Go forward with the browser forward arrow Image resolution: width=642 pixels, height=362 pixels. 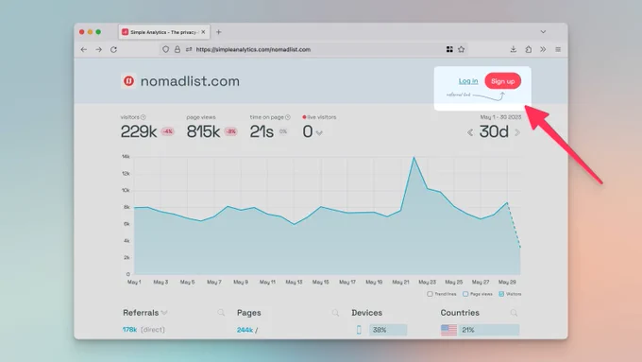(99, 49)
